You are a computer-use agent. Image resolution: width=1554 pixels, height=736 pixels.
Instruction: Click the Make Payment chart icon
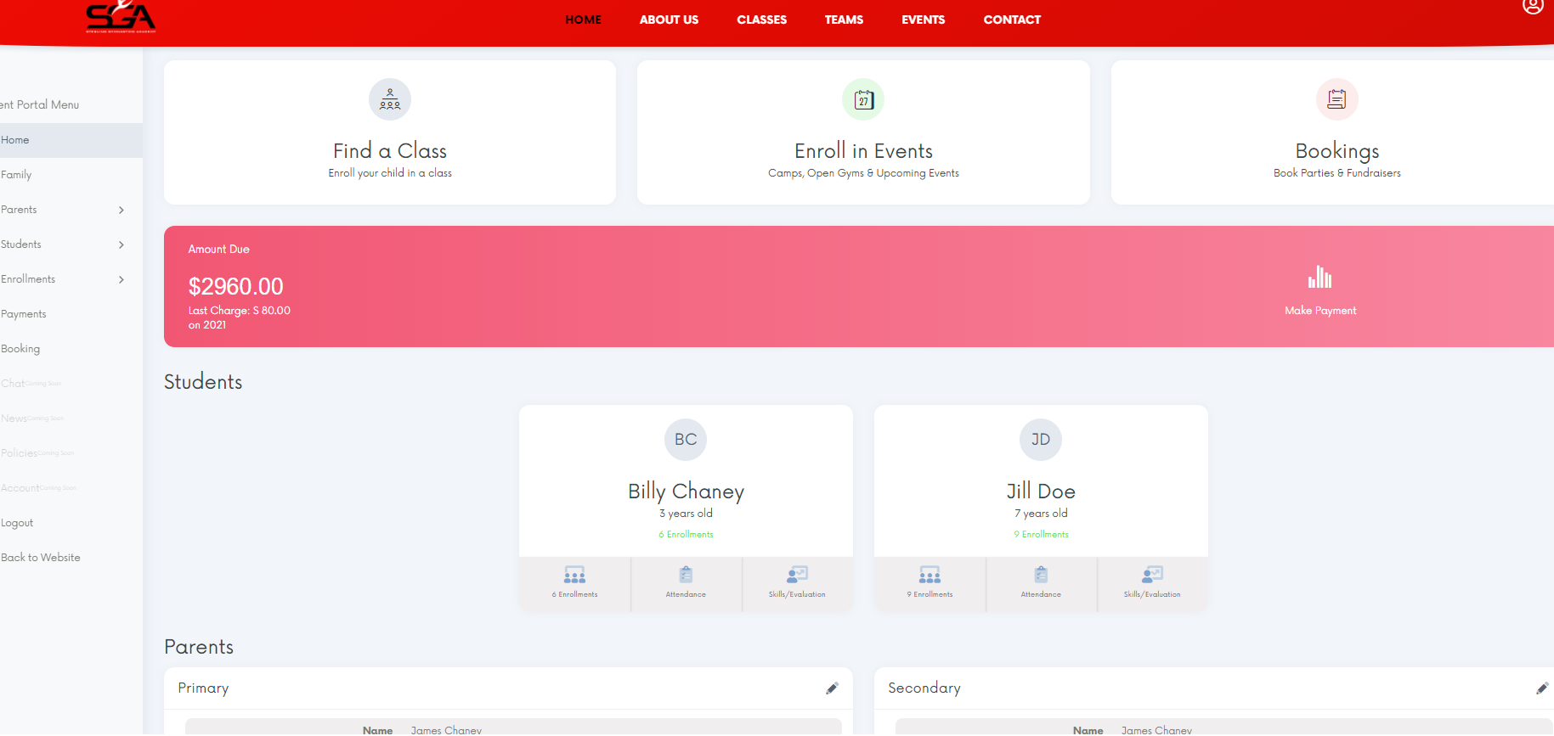[1319, 277]
